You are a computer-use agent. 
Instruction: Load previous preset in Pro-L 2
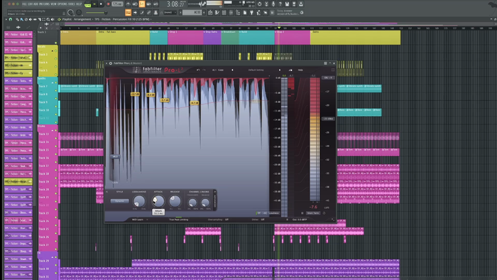(232, 70)
